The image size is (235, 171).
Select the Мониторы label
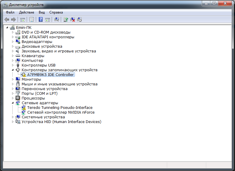tap(31, 79)
